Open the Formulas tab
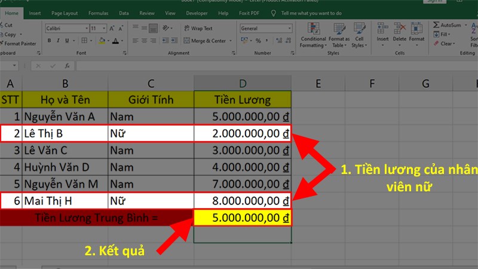Image resolution: width=478 pixels, height=269 pixels. tap(98, 13)
